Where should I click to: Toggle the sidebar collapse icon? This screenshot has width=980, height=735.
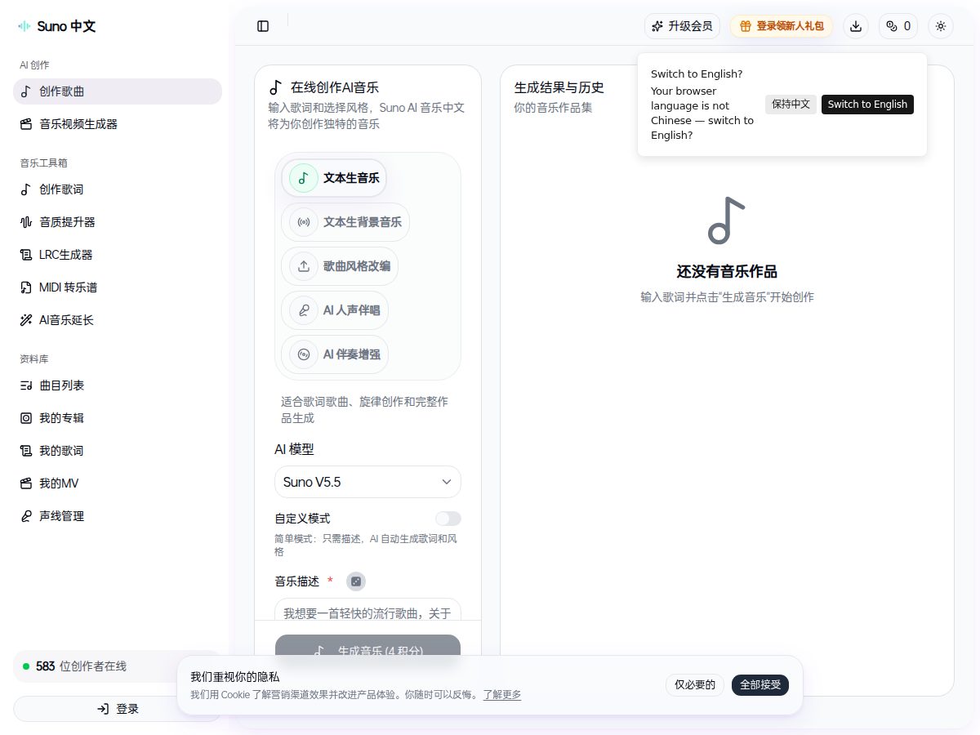click(x=263, y=26)
